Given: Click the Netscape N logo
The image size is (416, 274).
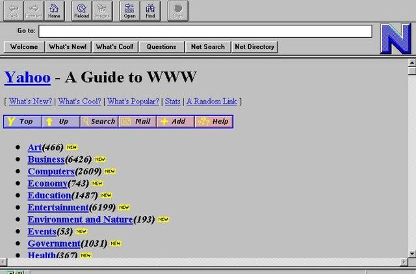Looking at the screenshot, I should [x=396, y=38].
